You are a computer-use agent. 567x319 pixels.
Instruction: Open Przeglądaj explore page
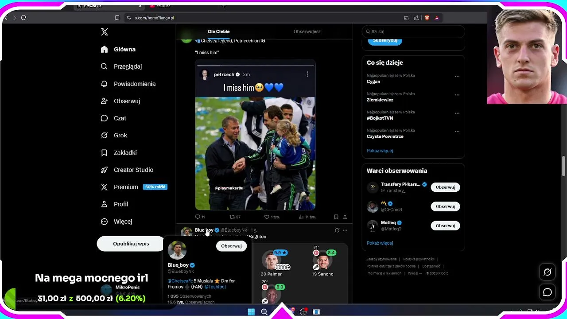[121, 66]
